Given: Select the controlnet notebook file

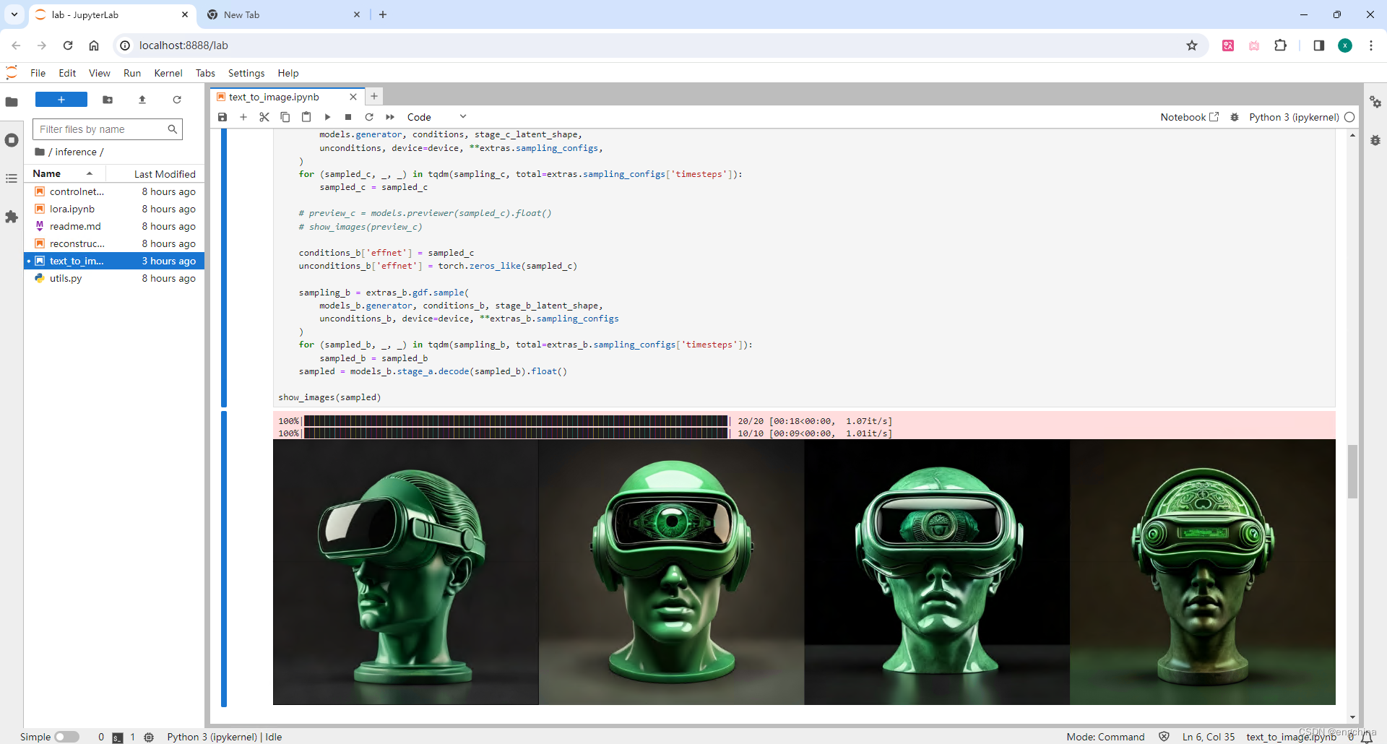Looking at the screenshot, I should point(114,191).
